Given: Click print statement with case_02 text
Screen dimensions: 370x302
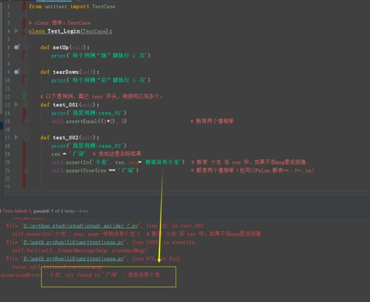Looking at the screenshot, I should pyautogui.click(x=89, y=146).
